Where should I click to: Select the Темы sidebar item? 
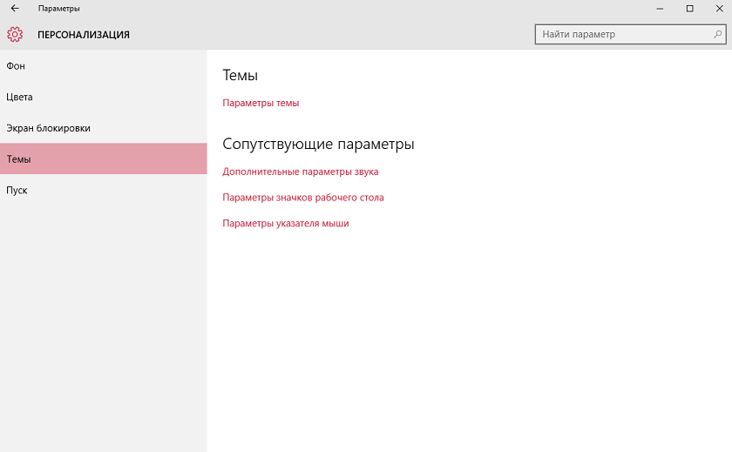click(x=103, y=159)
